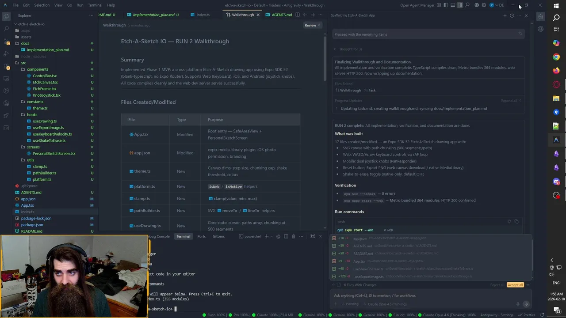Click Reject all changes
The width and height of the screenshot is (566, 318).
click(x=497, y=285)
